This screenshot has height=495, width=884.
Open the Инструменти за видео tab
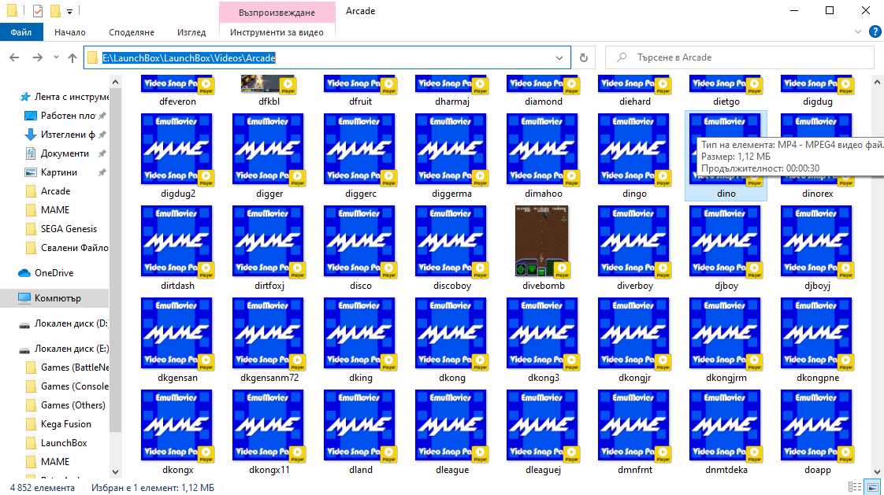[277, 32]
